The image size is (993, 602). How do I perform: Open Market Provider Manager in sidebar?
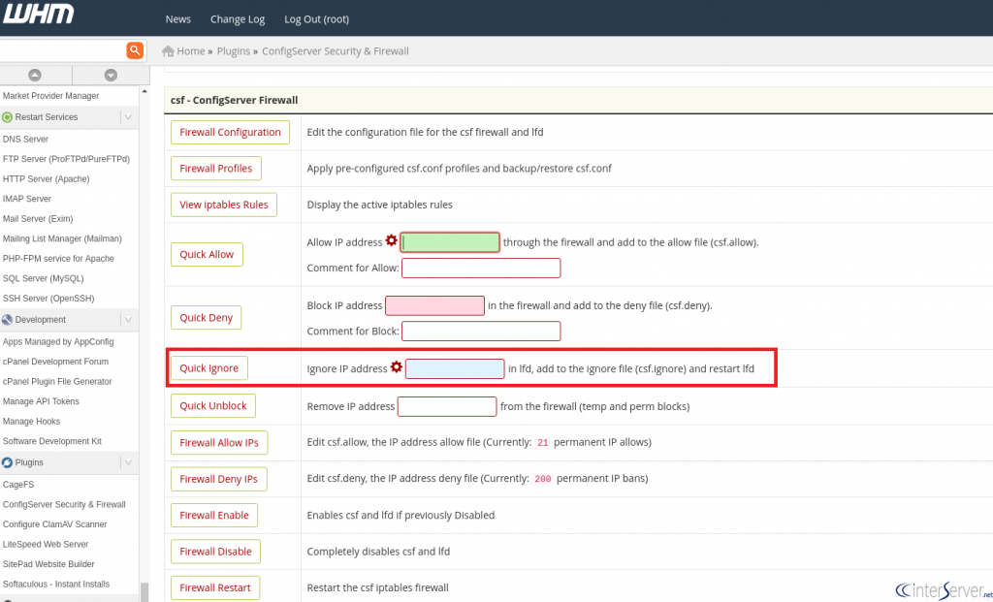(x=50, y=96)
